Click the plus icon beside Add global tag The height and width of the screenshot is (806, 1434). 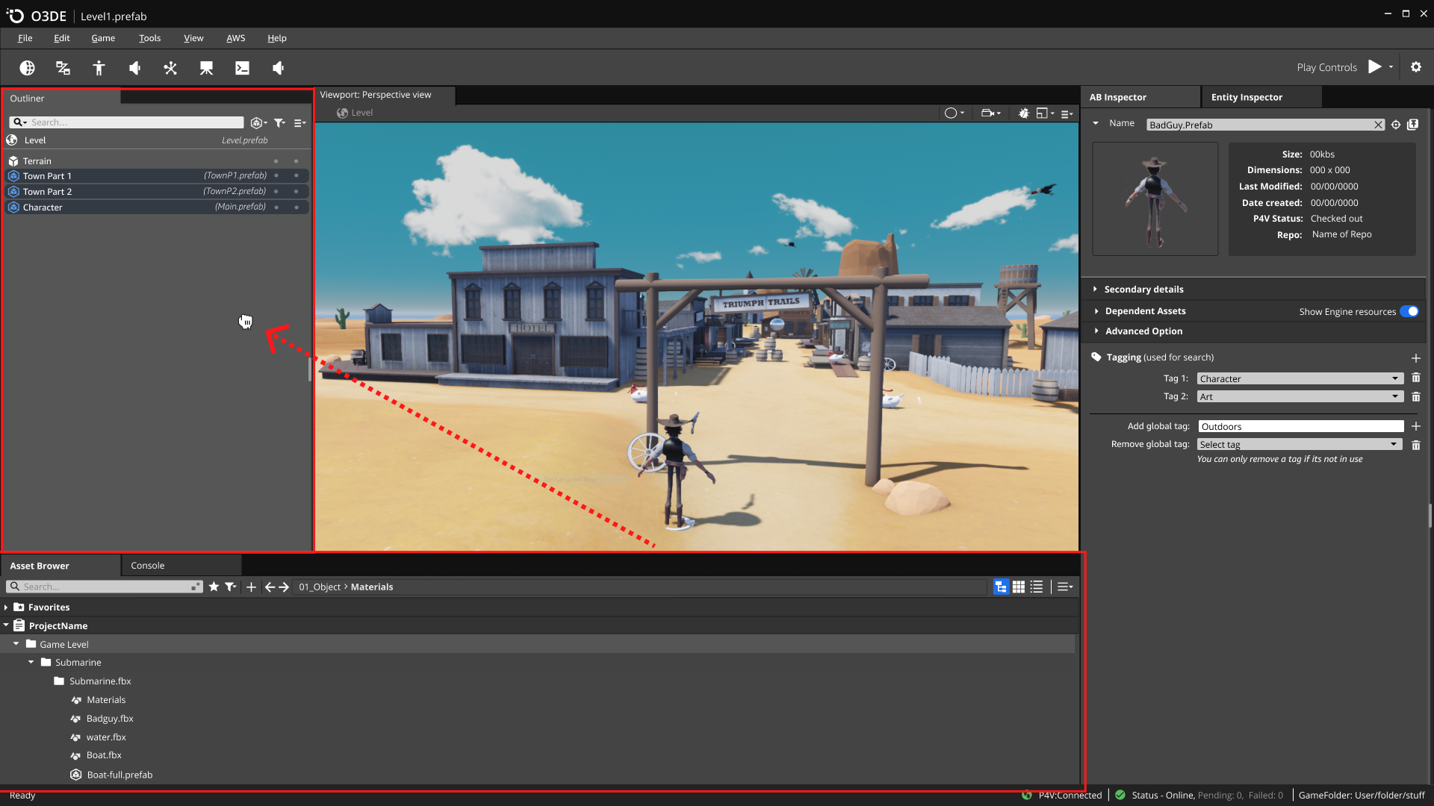[x=1415, y=426]
